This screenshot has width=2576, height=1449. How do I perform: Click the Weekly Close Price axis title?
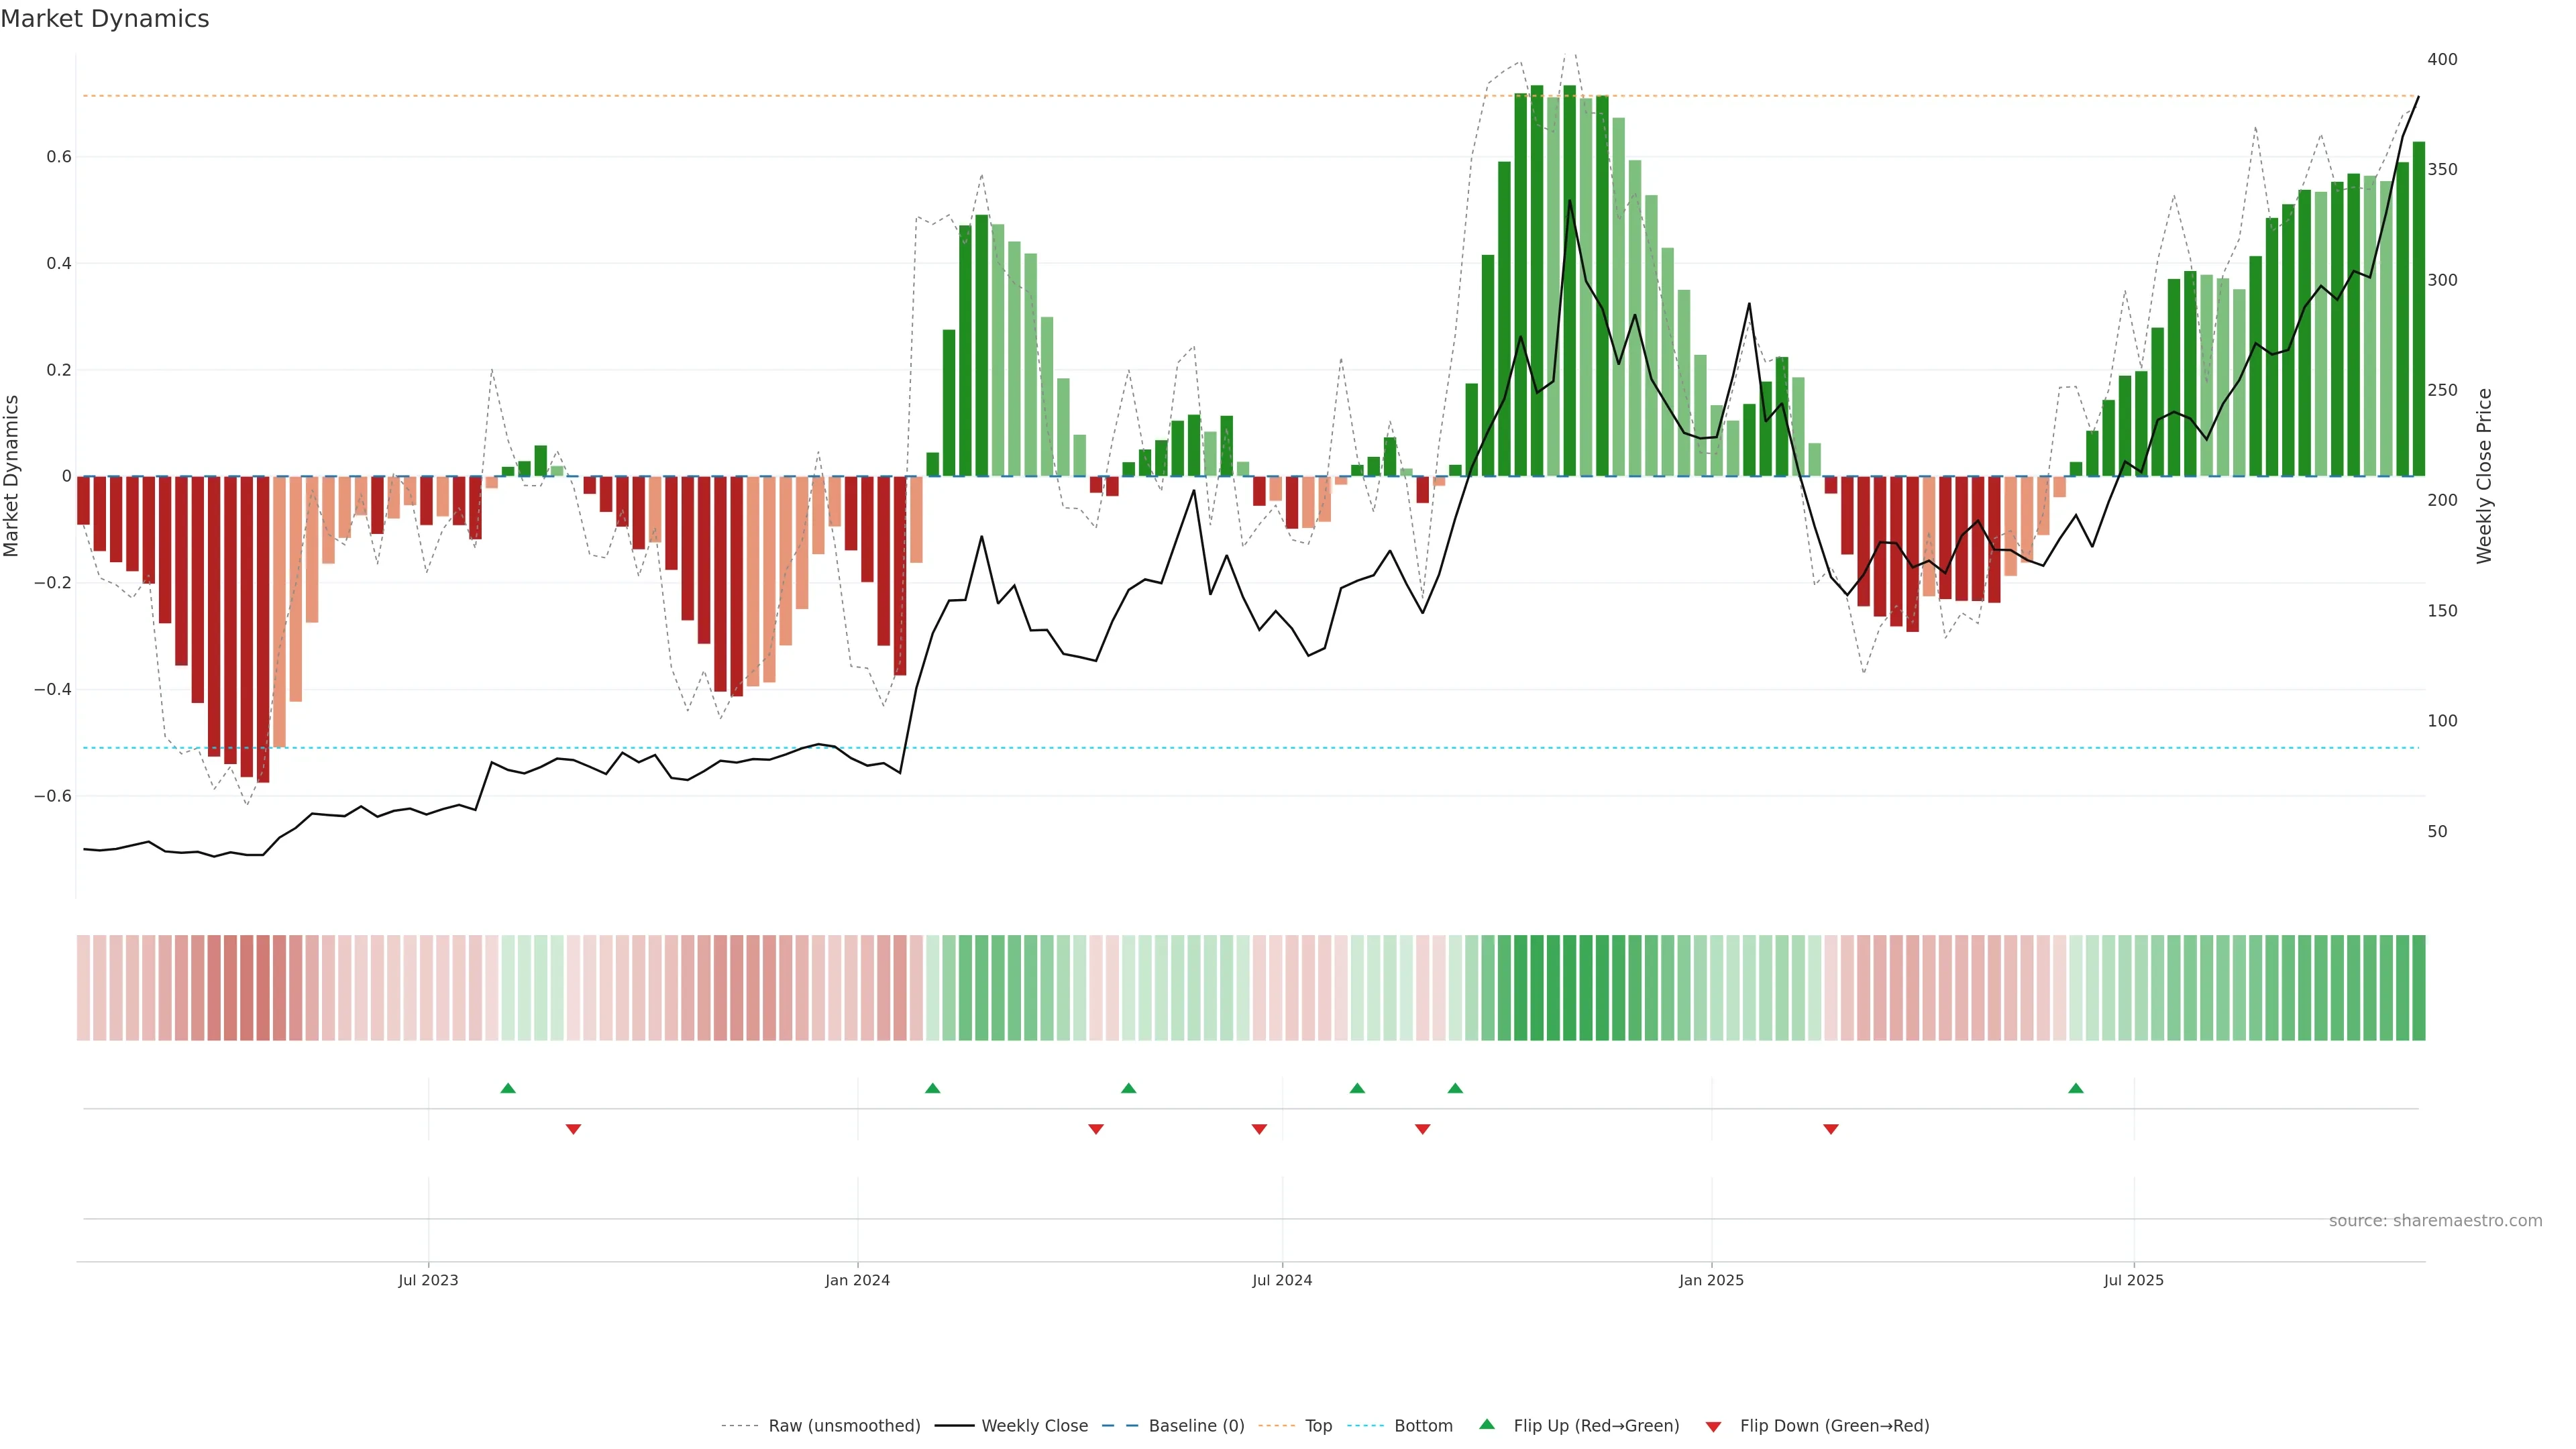pos(2484,476)
